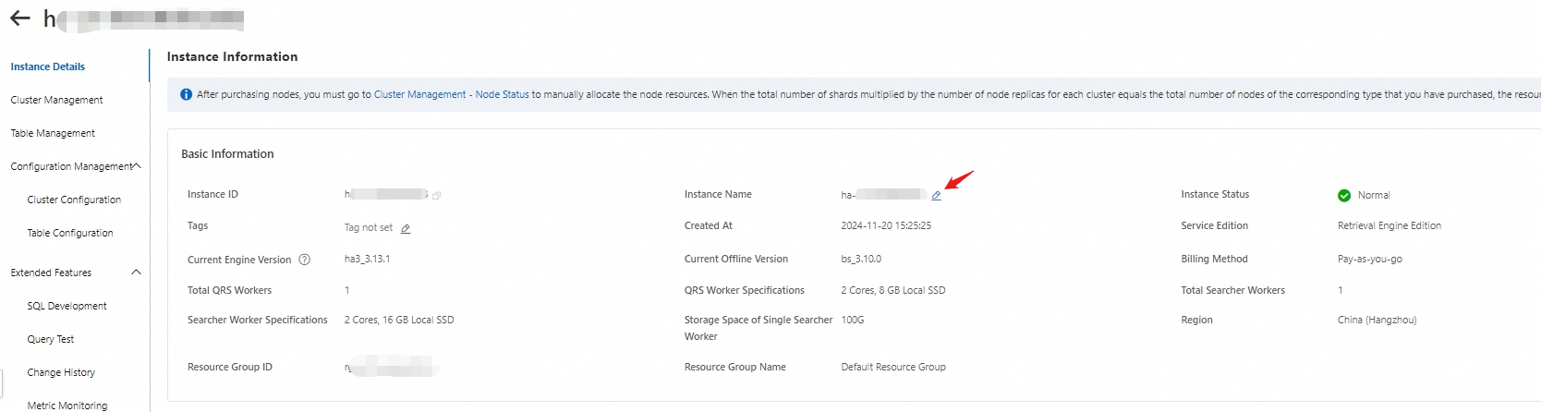
Task: Go back using the left arrow
Action: (x=20, y=18)
